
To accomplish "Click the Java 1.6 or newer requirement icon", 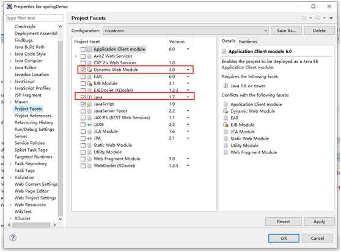I will [x=226, y=86].
